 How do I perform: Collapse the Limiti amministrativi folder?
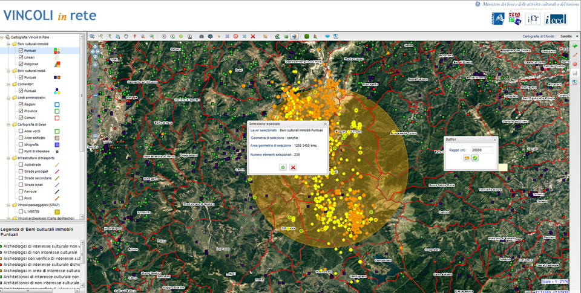tap(8, 98)
